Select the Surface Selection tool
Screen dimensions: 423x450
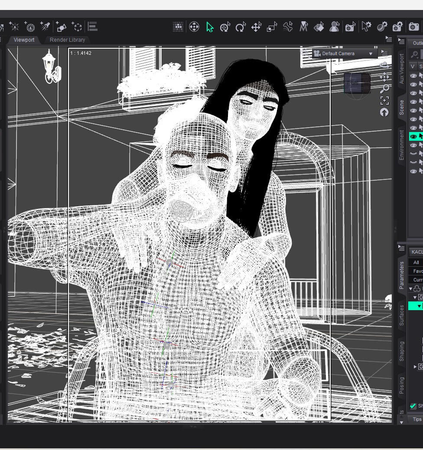click(319, 27)
